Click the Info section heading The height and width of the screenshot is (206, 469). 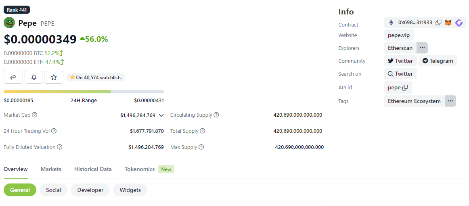click(346, 12)
